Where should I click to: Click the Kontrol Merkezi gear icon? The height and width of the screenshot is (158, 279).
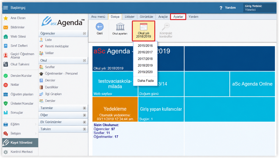[6, 152]
